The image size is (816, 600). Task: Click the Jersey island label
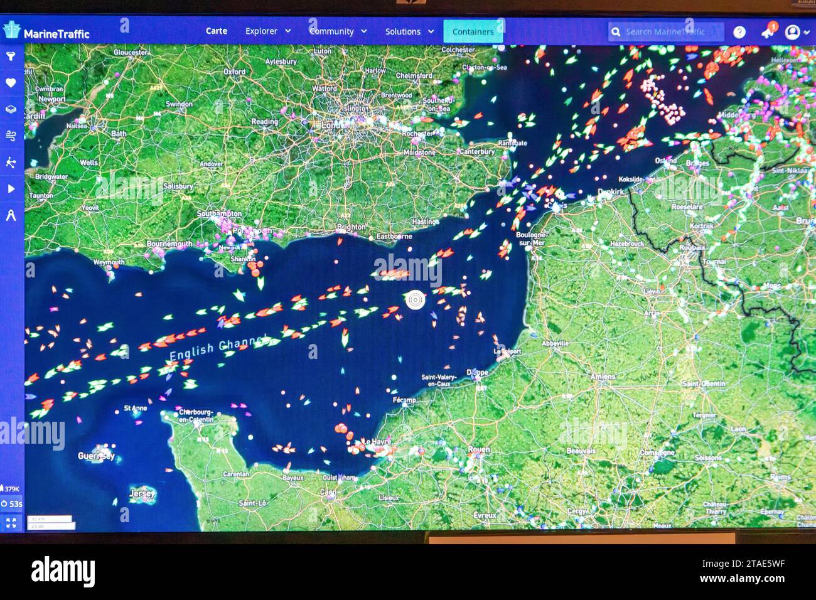pyautogui.click(x=142, y=494)
